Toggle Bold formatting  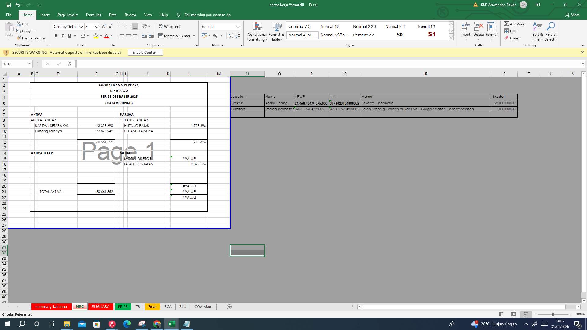pyautogui.click(x=56, y=36)
